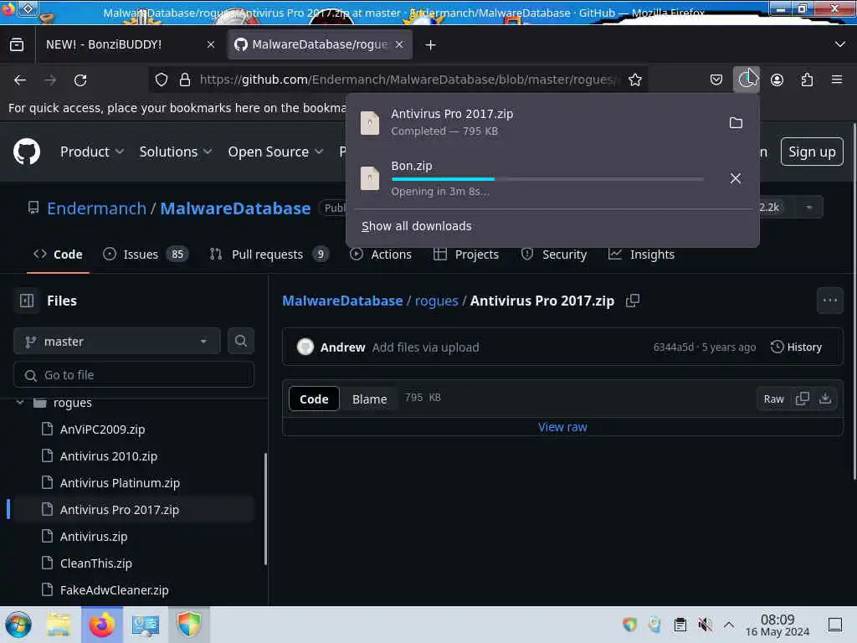Open the Projects tab
Viewport: 857px width, 643px height.
(x=466, y=255)
